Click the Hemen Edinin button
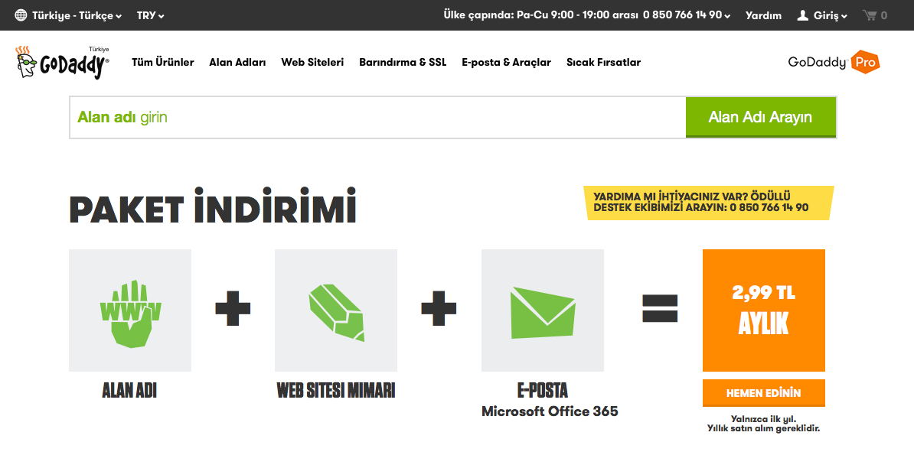Screen dimensions: 914x455 point(763,392)
